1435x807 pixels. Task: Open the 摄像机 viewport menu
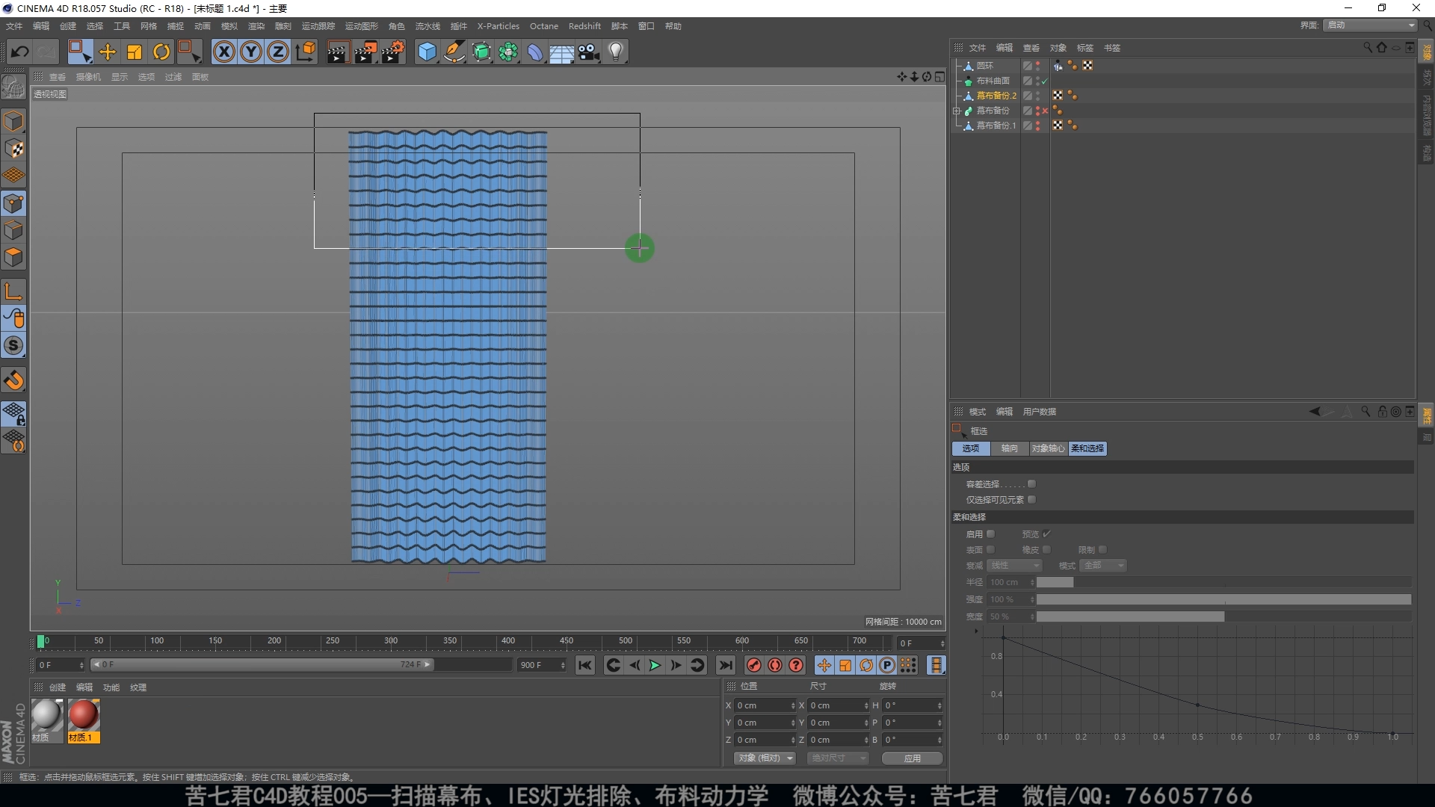[88, 77]
